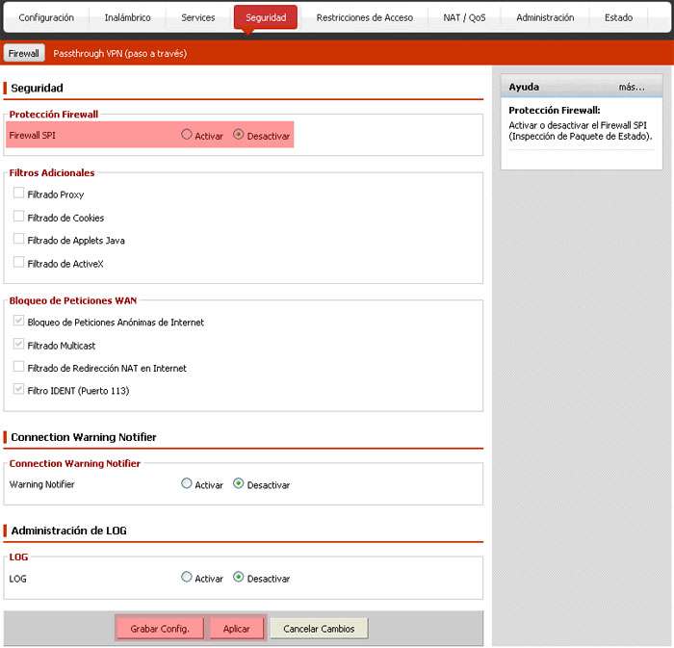Switch to the Administración tab
The width and height of the screenshot is (674, 648).
545,17
